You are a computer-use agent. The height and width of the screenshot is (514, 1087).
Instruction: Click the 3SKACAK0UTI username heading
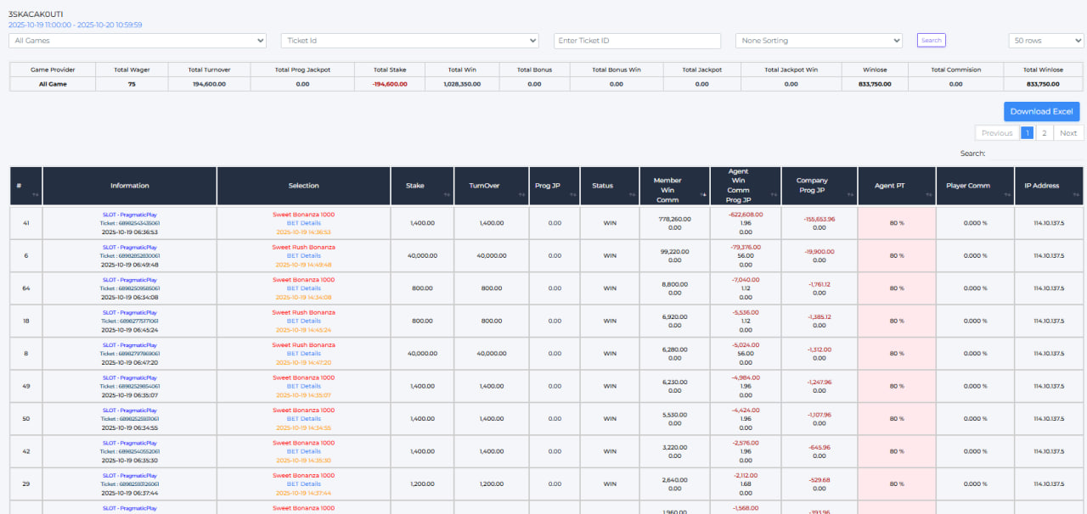coord(36,14)
